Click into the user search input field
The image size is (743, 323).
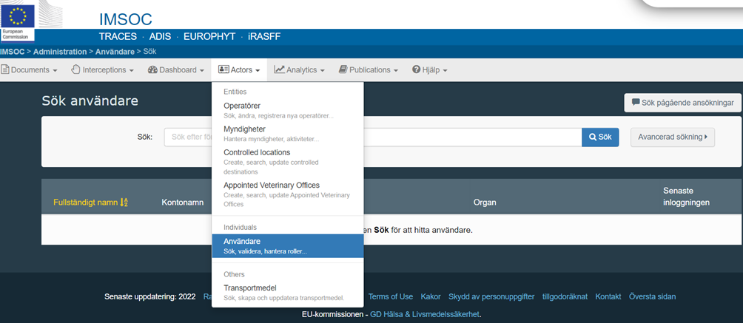click(x=373, y=137)
